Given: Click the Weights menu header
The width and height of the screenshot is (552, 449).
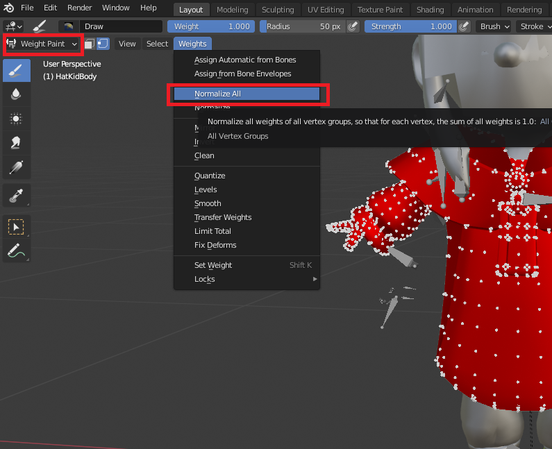Looking at the screenshot, I should point(192,44).
